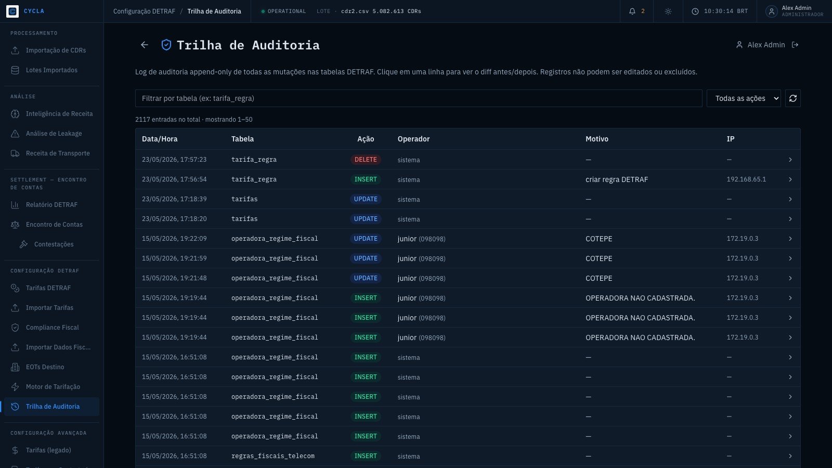Open the Alex Admin profile in top bar
Image resolution: width=832 pixels, height=468 pixels.
(795, 11)
